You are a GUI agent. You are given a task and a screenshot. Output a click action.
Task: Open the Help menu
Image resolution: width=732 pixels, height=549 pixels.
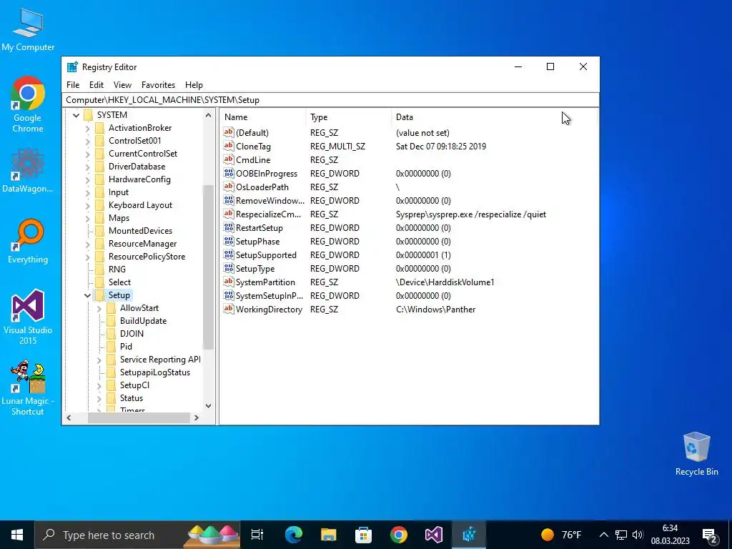pyautogui.click(x=194, y=85)
